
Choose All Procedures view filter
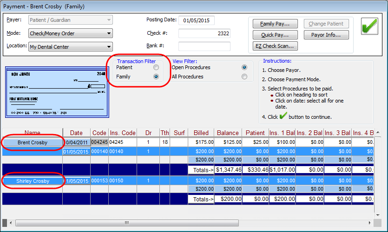click(244, 77)
